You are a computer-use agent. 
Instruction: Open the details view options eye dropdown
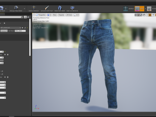click(x=29, y=17)
